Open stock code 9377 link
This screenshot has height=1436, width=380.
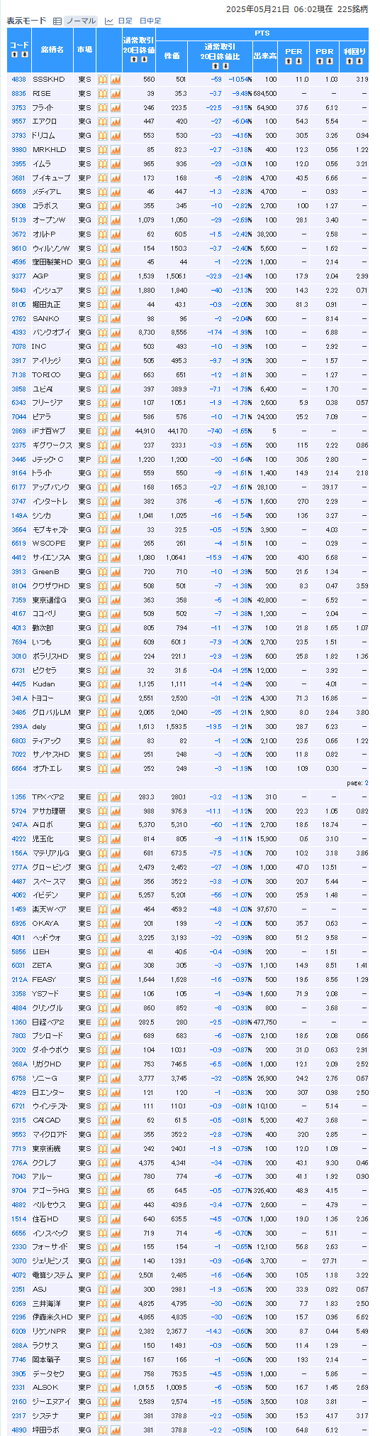(x=19, y=276)
